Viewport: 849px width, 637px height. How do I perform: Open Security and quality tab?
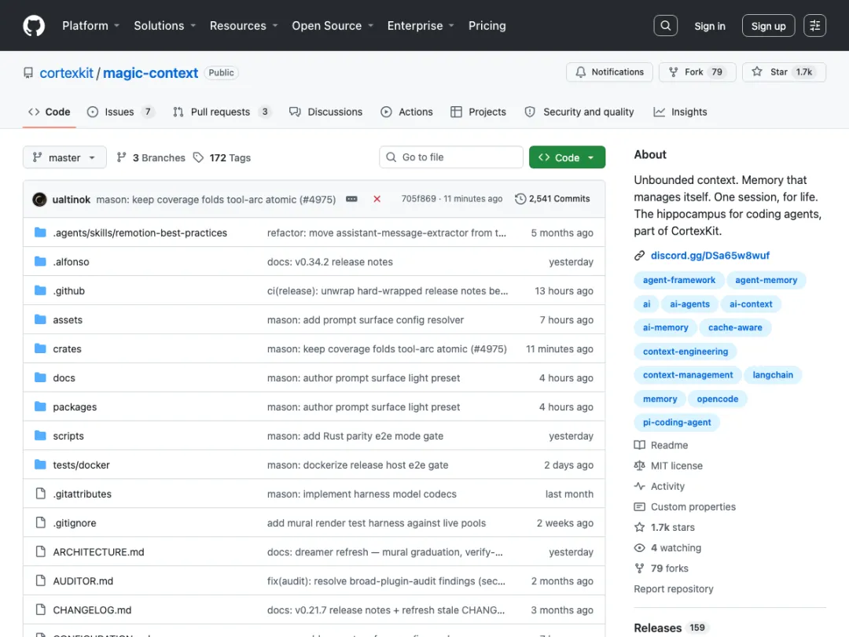click(579, 112)
